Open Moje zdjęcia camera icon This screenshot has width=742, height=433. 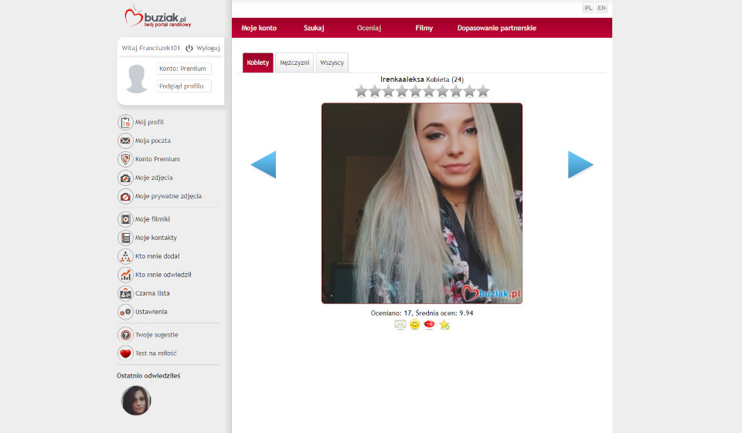coord(125,178)
